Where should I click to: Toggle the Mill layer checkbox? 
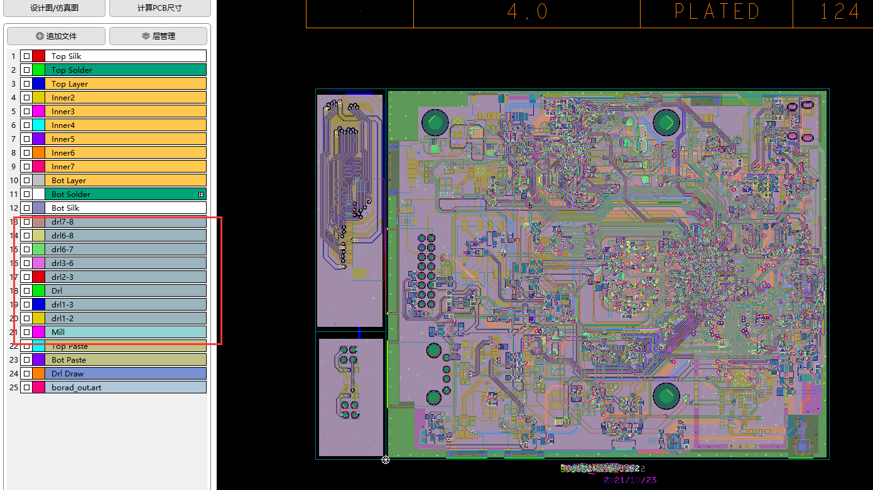26,333
